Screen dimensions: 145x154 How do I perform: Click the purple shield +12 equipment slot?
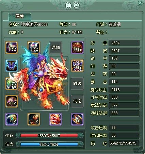pos(12,101)
